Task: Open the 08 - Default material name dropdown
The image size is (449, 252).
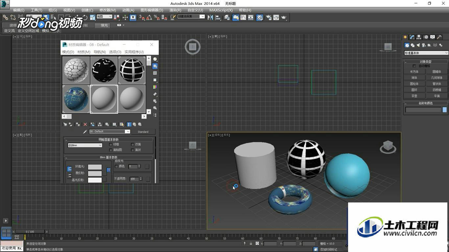Action: click(x=109, y=132)
